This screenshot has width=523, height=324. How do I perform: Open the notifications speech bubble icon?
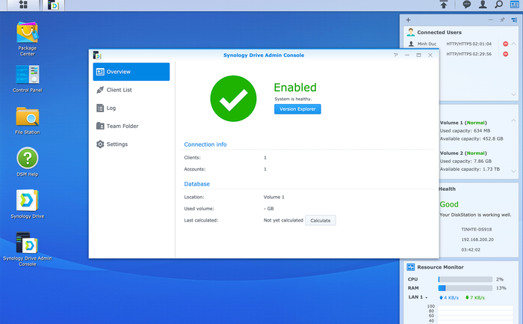click(467, 4)
